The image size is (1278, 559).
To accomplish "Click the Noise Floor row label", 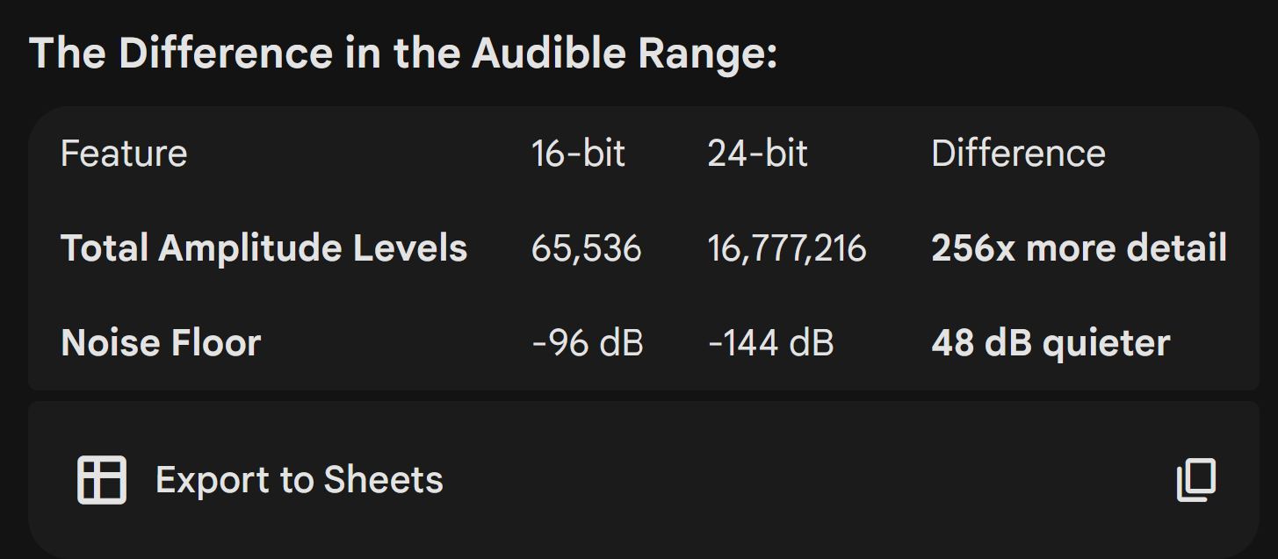I will coord(161,342).
